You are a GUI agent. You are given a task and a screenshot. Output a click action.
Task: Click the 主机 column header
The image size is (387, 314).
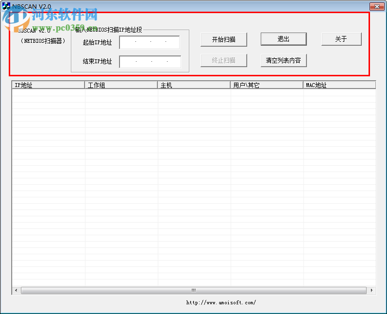194,85
